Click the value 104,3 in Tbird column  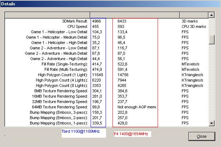pyautogui.click(x=97, y=32)
